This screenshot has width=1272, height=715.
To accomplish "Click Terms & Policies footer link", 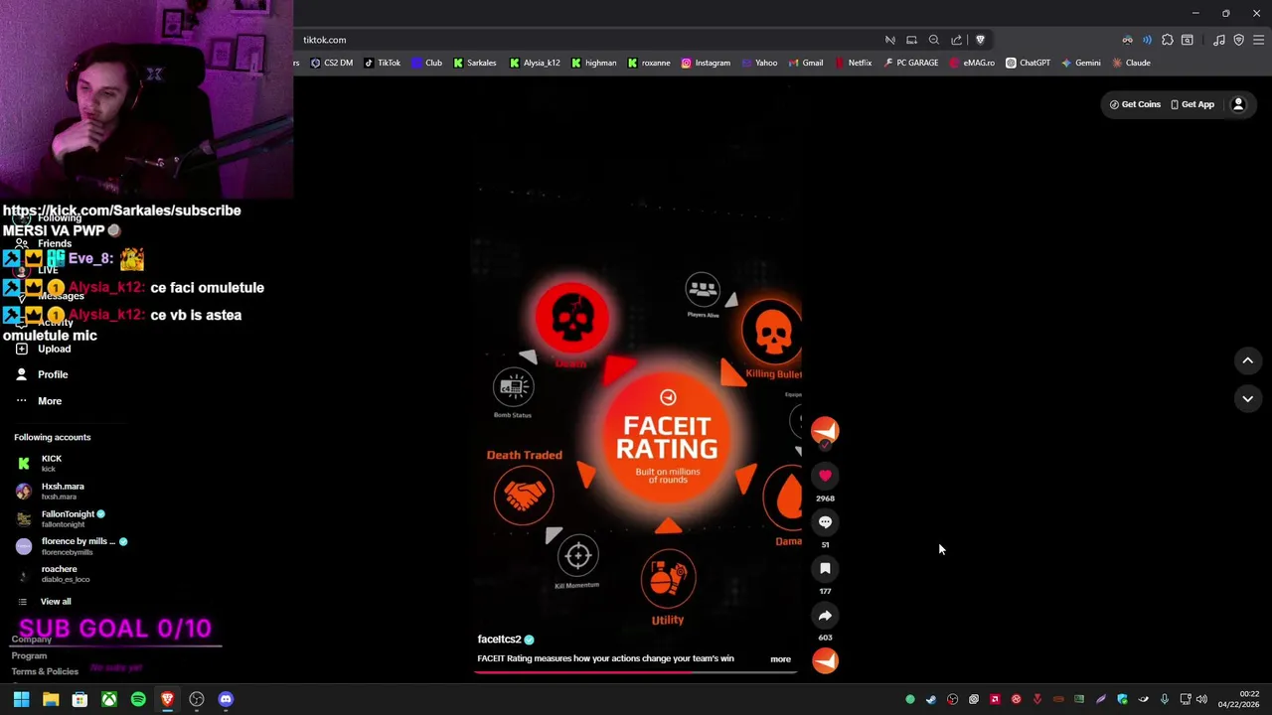I will click(45, 671).
